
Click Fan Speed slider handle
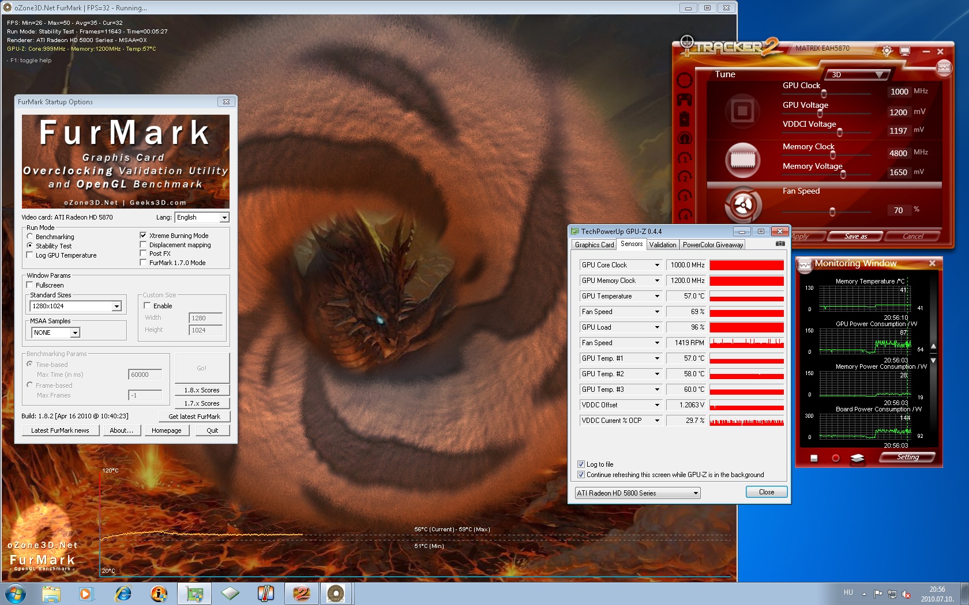pos(832,212)
